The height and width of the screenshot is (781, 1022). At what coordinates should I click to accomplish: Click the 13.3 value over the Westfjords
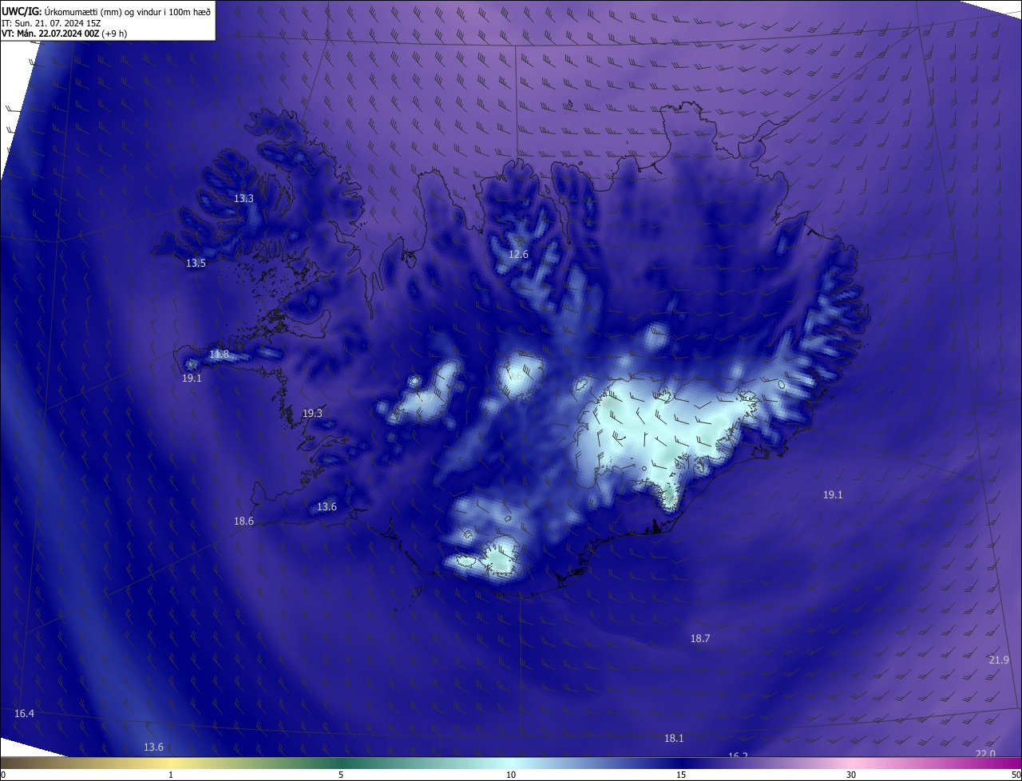click(244, 198)
